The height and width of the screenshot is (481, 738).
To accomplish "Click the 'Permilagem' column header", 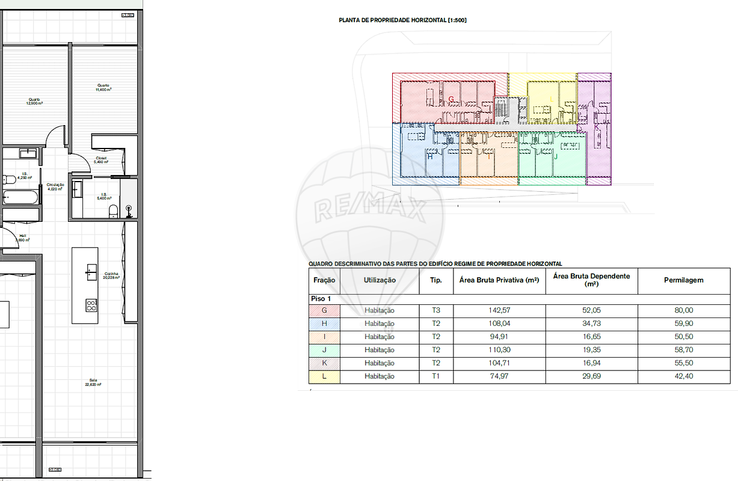I will [x=683, y=280].
